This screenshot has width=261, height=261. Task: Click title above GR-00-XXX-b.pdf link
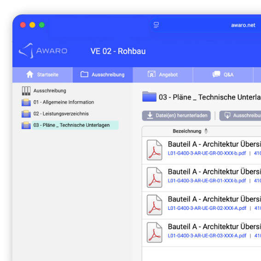click(215, 144)
